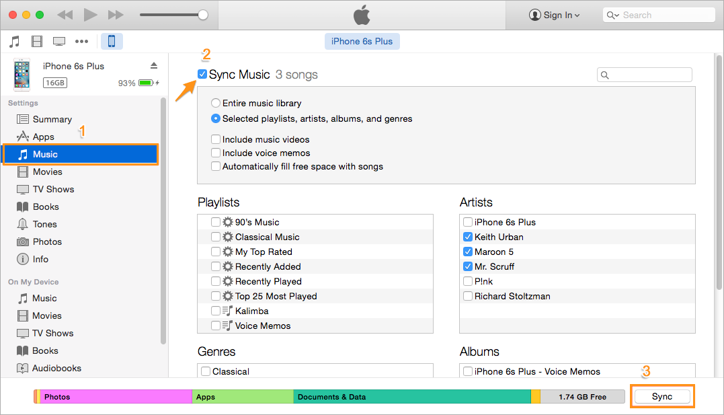Check the Richard Stoltzman artist
Image resolution: width=724 pixels, height=415 pixels.
468,296
